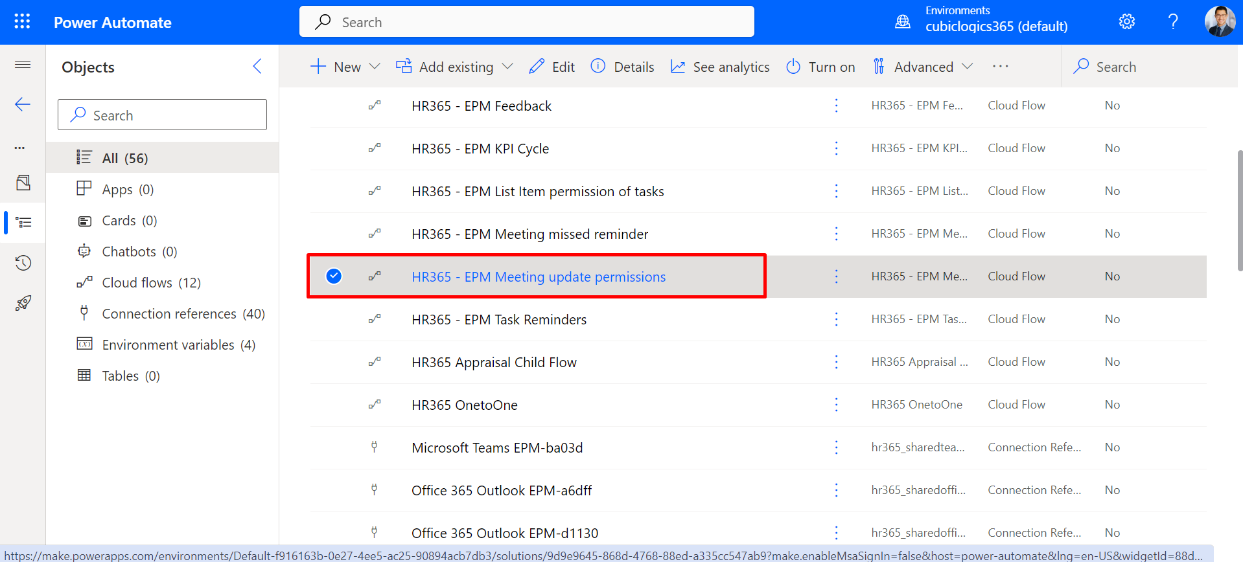Open HR365 - EPM Meeting update permissions link
This screenshot has height=562, width=1243.
[x=539, y=276]
